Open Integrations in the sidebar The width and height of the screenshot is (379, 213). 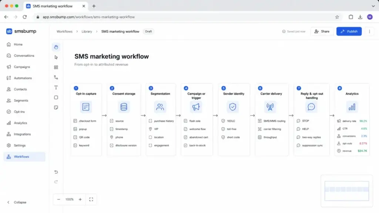(x=24, y=134)
